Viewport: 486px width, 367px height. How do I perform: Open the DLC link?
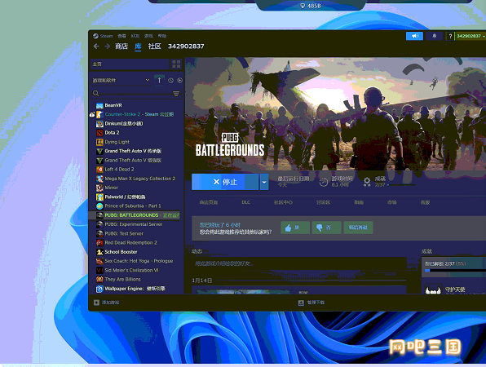(x=245, y=202)
